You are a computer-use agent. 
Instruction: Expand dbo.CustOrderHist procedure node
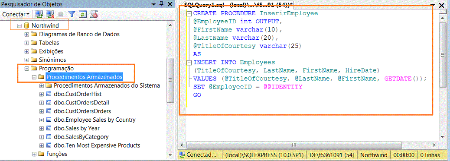(x=42, y=94)
